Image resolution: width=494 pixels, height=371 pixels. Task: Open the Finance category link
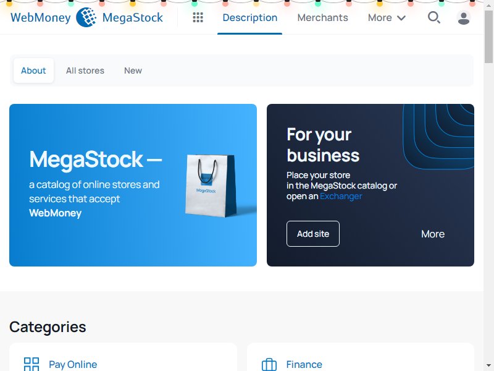click(x=304, y=364)
